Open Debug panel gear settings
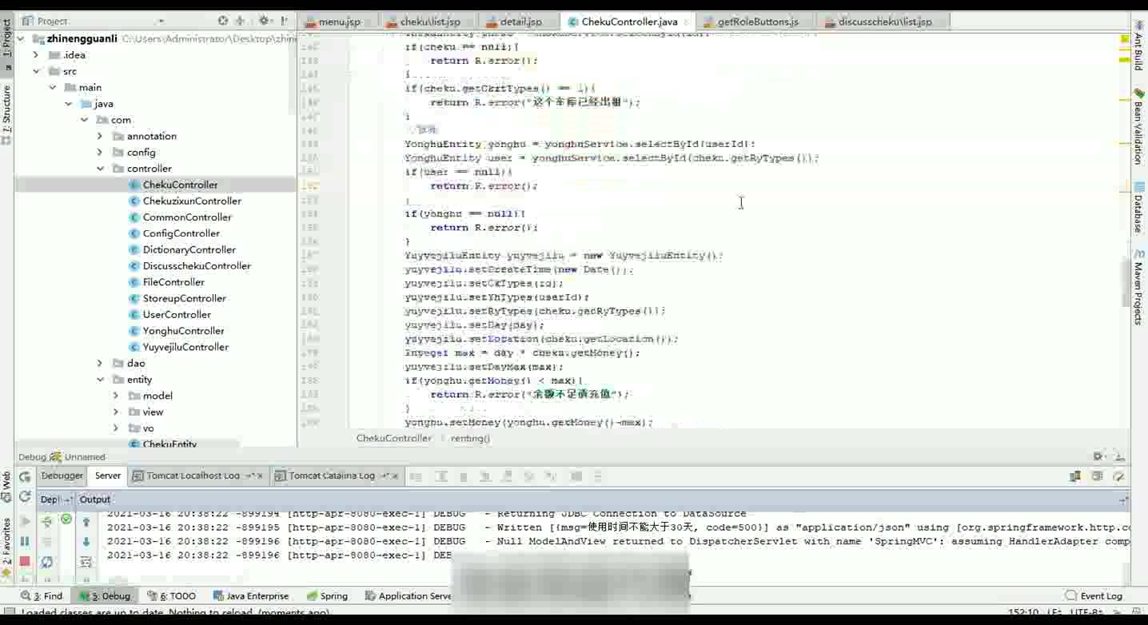The image size is (1148, 625). pos(1098,456)
